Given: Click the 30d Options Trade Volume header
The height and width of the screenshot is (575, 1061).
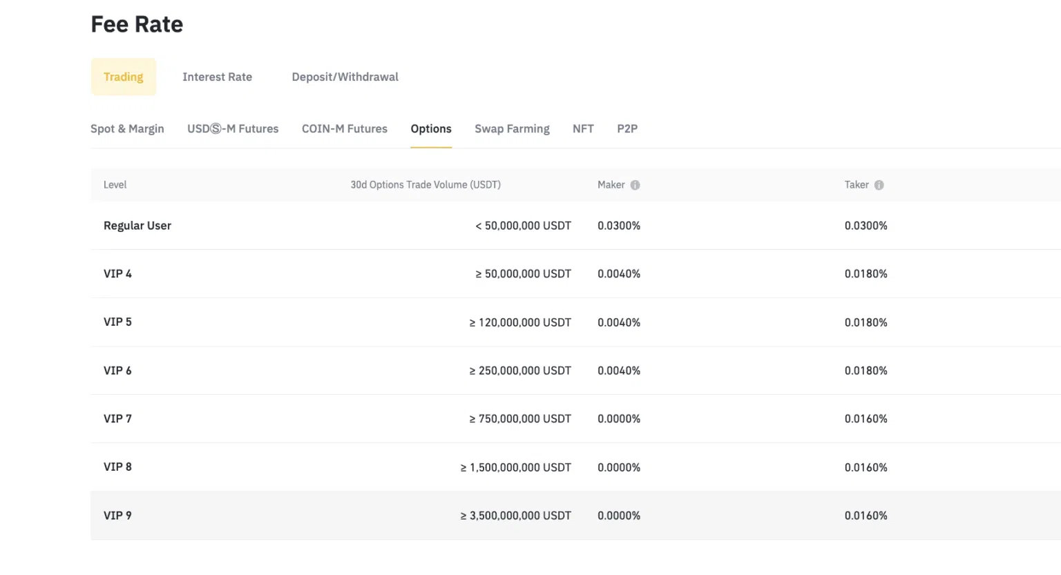Looking at the screenshot, I should coord(425,185).
